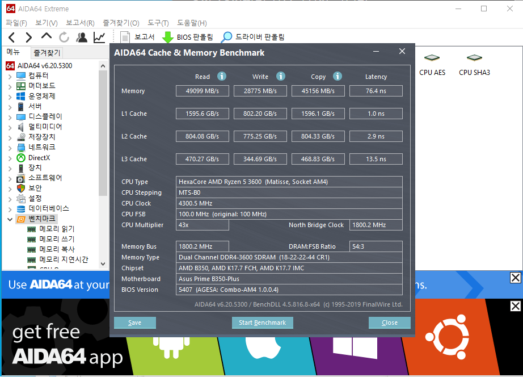
Task: Collapse the 벤치마크 tree node
Action: click(10, 219)
